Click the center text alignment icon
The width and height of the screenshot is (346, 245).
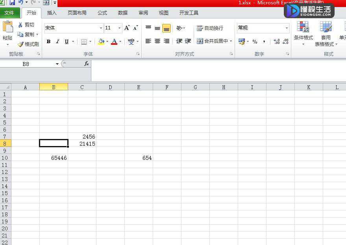pyautogui.click(x=157, y=41)
